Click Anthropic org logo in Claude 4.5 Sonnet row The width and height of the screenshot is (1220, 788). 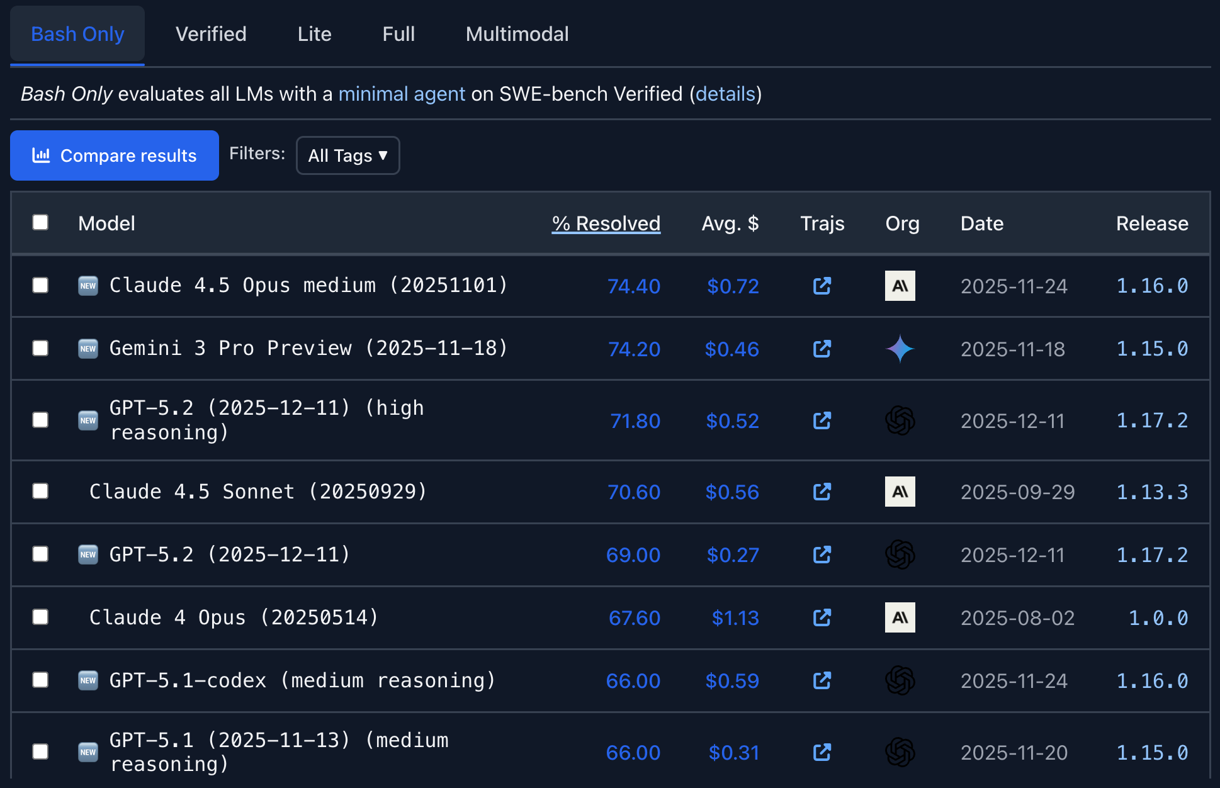pyautogui.click(x=900, y=492)
